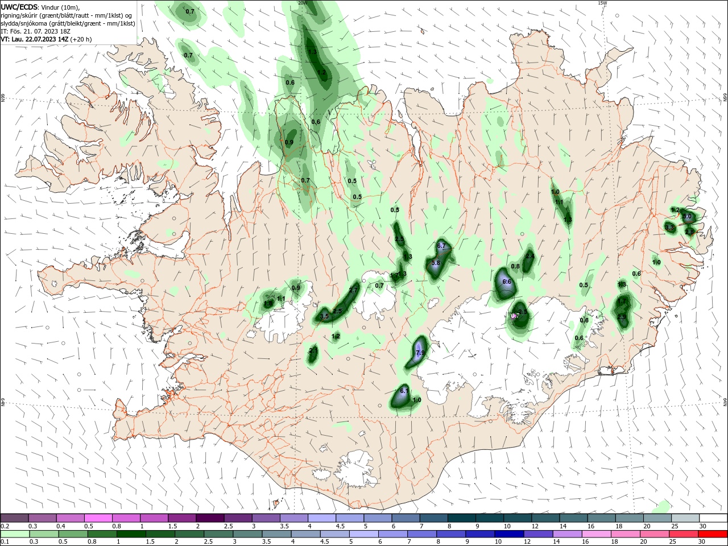Click the 3.3 value near the east coast

point(669,227)
